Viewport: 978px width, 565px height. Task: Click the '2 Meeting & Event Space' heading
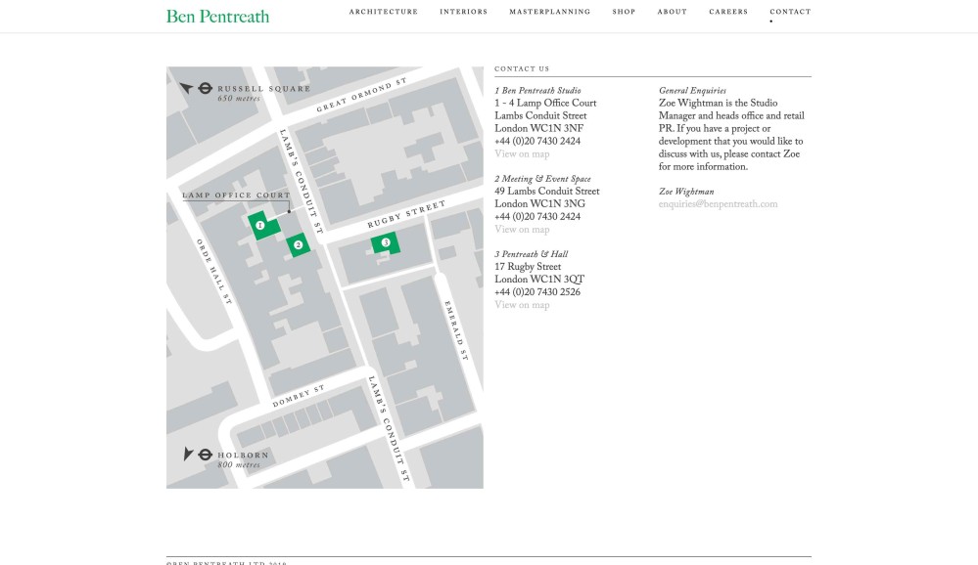[x=542, y=180]
